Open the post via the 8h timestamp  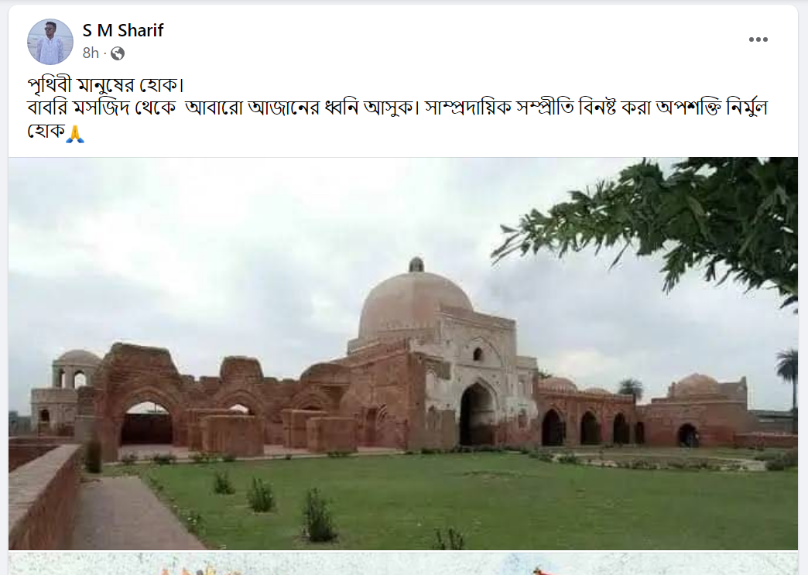pyautogui.click(x=91, y=53)
